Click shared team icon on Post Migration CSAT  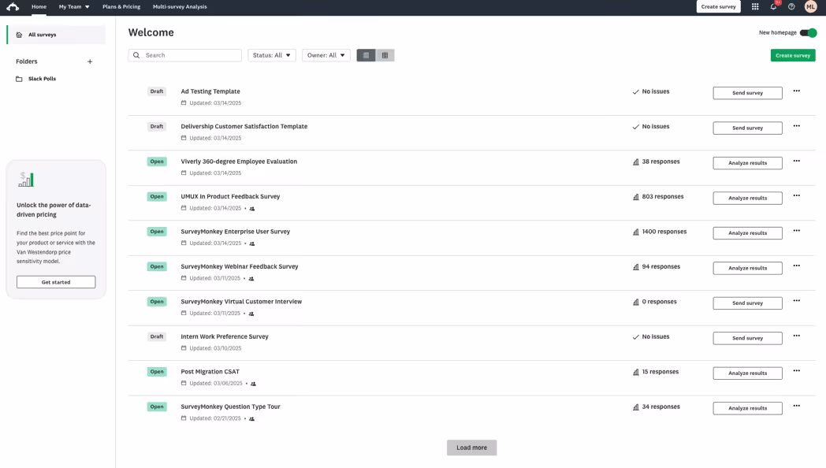253,384
